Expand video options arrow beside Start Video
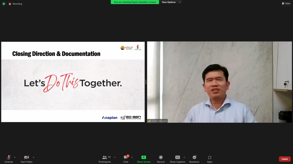This screenshot has height=164, width=293. coord(33,157)
